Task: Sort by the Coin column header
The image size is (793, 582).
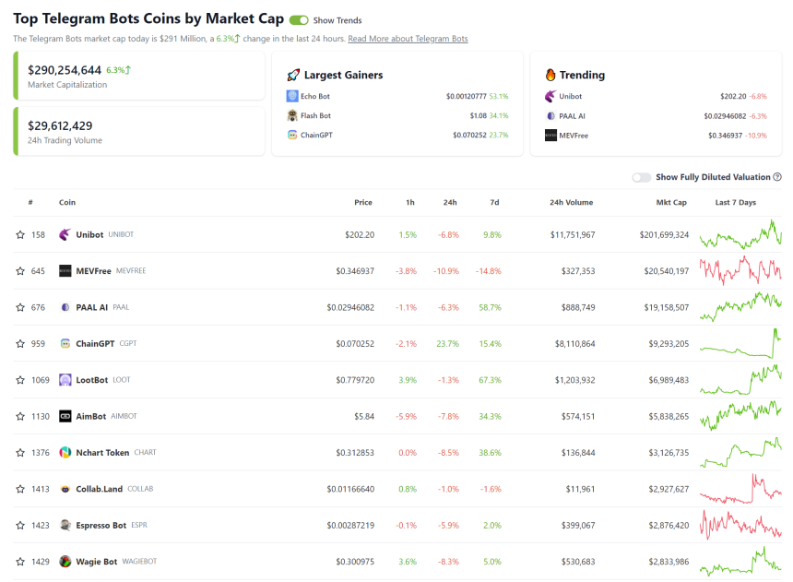Action: (x=67, y=202)
